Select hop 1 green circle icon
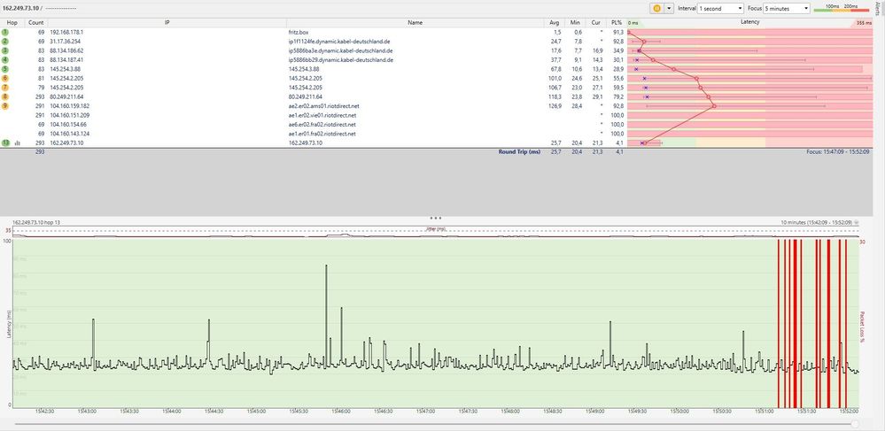The image size is (885, 431). pos(5,32)
